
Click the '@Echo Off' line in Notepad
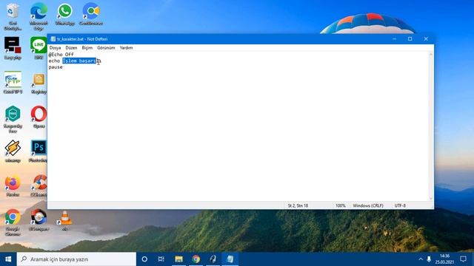pos(61,54)
